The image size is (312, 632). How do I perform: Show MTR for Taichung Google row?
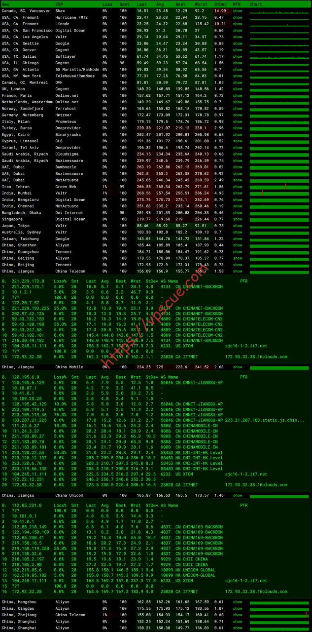pyautogui.click(x=238, y=238)
